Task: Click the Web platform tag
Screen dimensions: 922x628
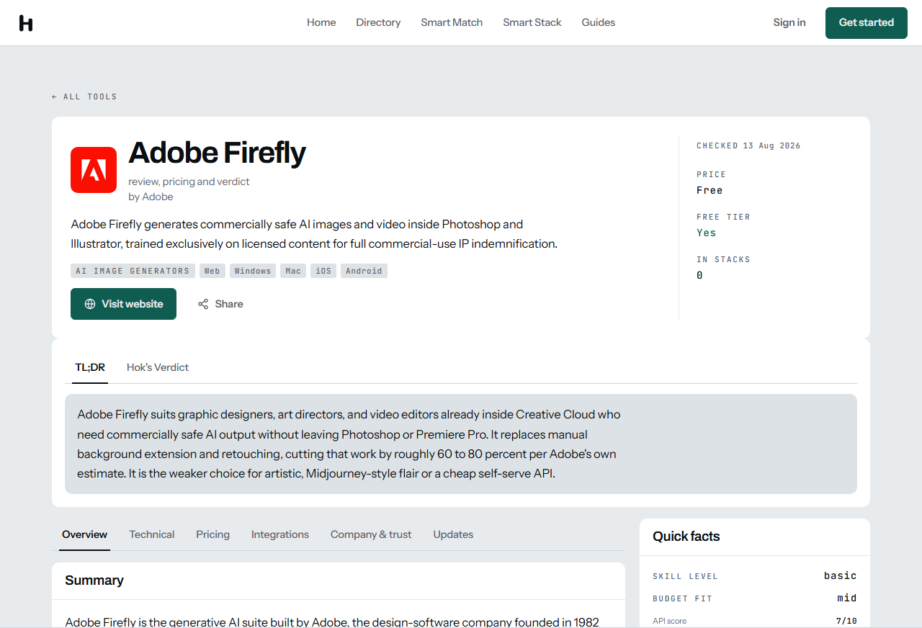Action: click(212, 271)
